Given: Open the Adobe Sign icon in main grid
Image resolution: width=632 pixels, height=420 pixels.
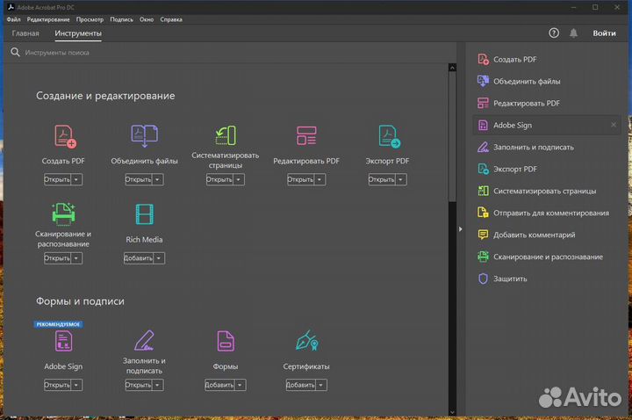Looking at the screenshot, I should 63,341.
